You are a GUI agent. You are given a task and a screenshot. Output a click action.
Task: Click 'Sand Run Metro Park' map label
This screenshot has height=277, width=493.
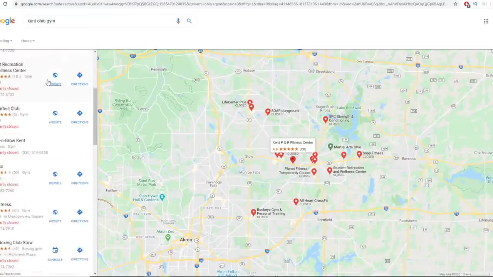click(x=147, y=183)
